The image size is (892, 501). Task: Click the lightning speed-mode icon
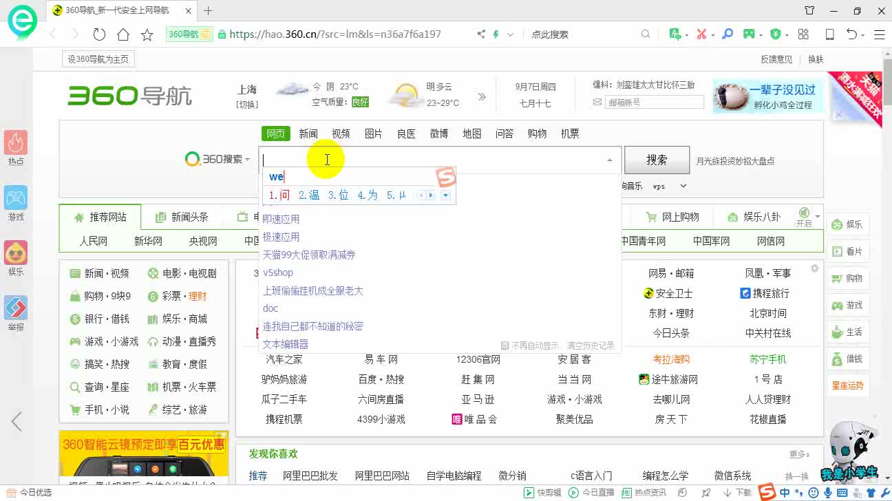click(x=496, y=34)
